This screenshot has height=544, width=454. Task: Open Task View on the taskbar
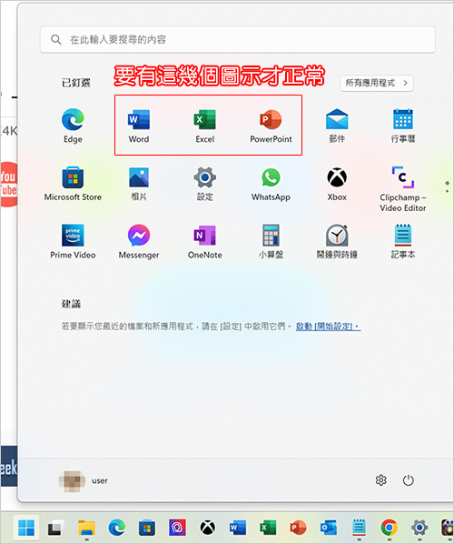pyautogui.click(x=56, y=528)
